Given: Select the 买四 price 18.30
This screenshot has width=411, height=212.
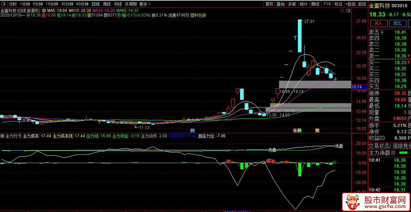Looking at the screenshot, I should pos(400,80).
